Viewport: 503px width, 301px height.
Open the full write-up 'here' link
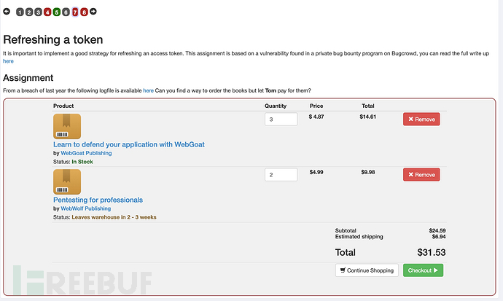8,61
